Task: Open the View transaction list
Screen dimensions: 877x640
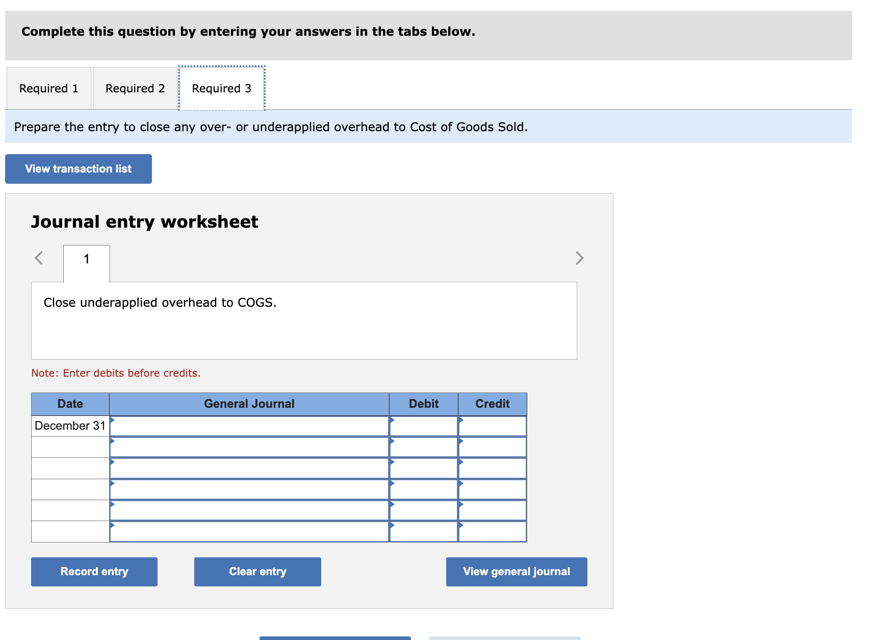Action: (78, 168)
